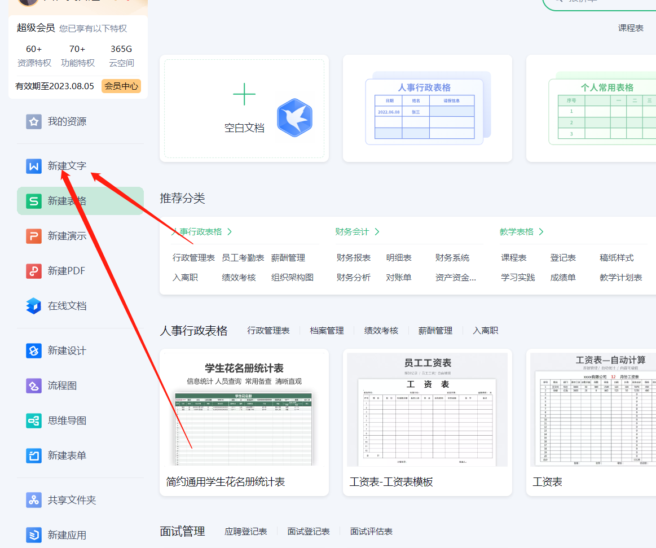Click the online document cube icon
This screenshot has width=656, height=548.
[x=34, y=306]
